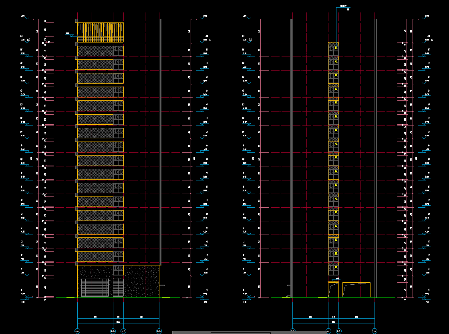449x334 pixels.
Task: Select rightmost axis bubble under left elevation
Action: click(x=159, y=331)
